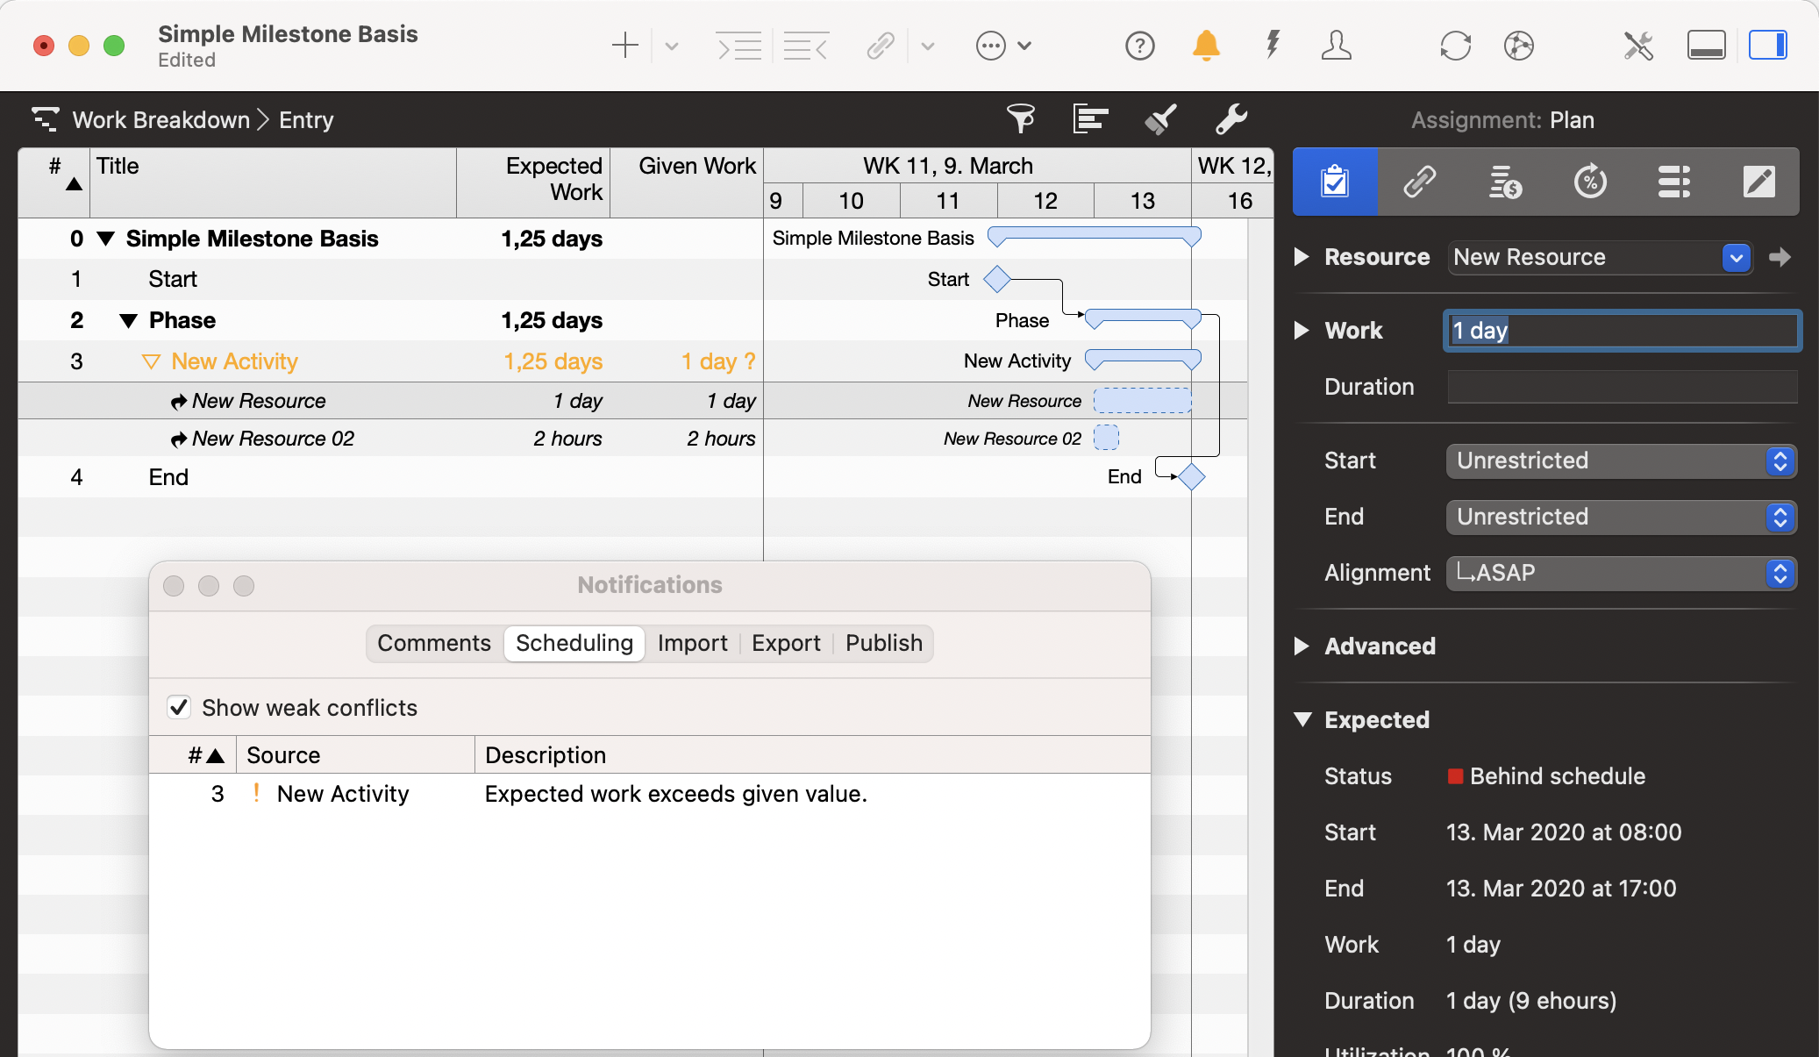The height and width of the screenshot is (1057, 1819).
Task: Open the Alignment ASAP dropdown
Action: tap(1621, 573)
